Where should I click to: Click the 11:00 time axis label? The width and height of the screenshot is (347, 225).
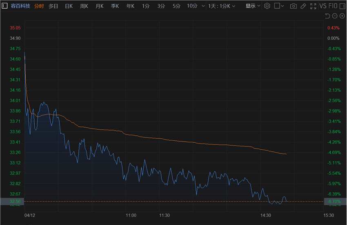[131, 216]
